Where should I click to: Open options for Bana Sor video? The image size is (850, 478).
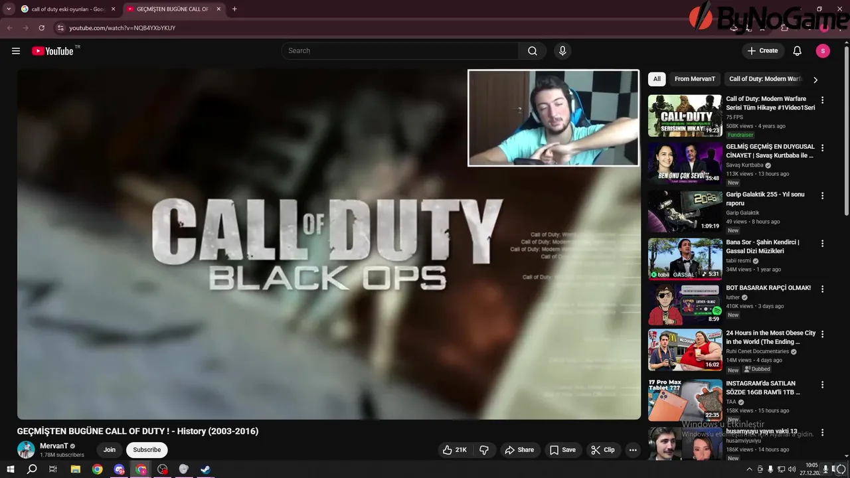822,244
